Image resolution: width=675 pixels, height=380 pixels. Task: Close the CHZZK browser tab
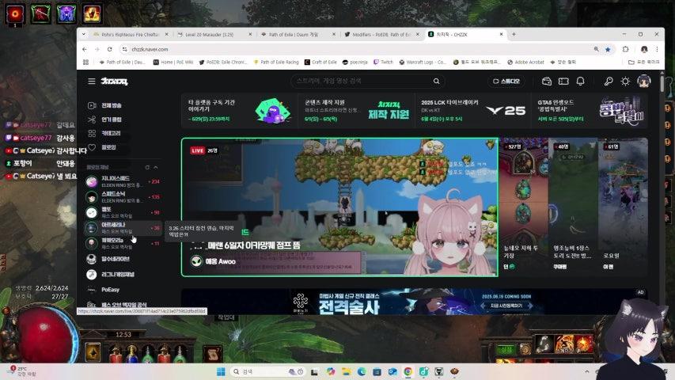[x=501, y=34]
